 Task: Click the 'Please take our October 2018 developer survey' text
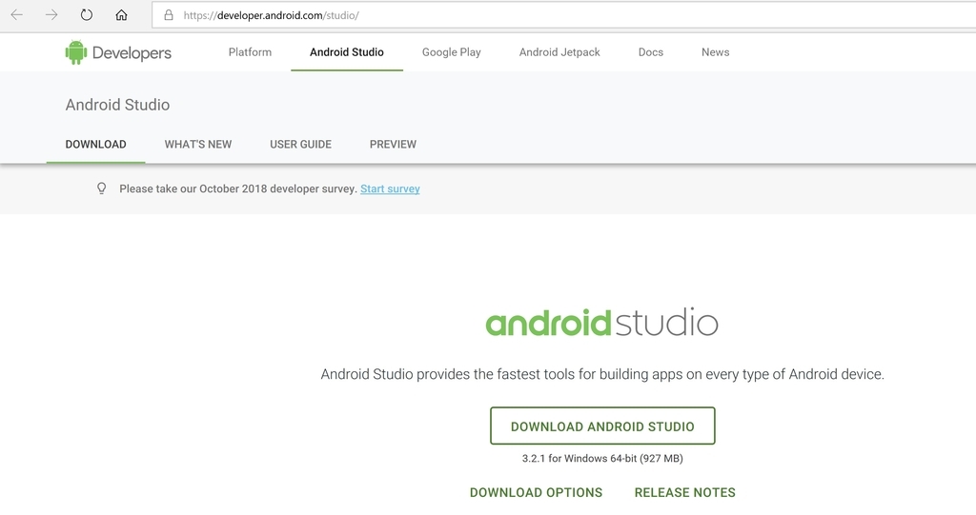(238, 188)
